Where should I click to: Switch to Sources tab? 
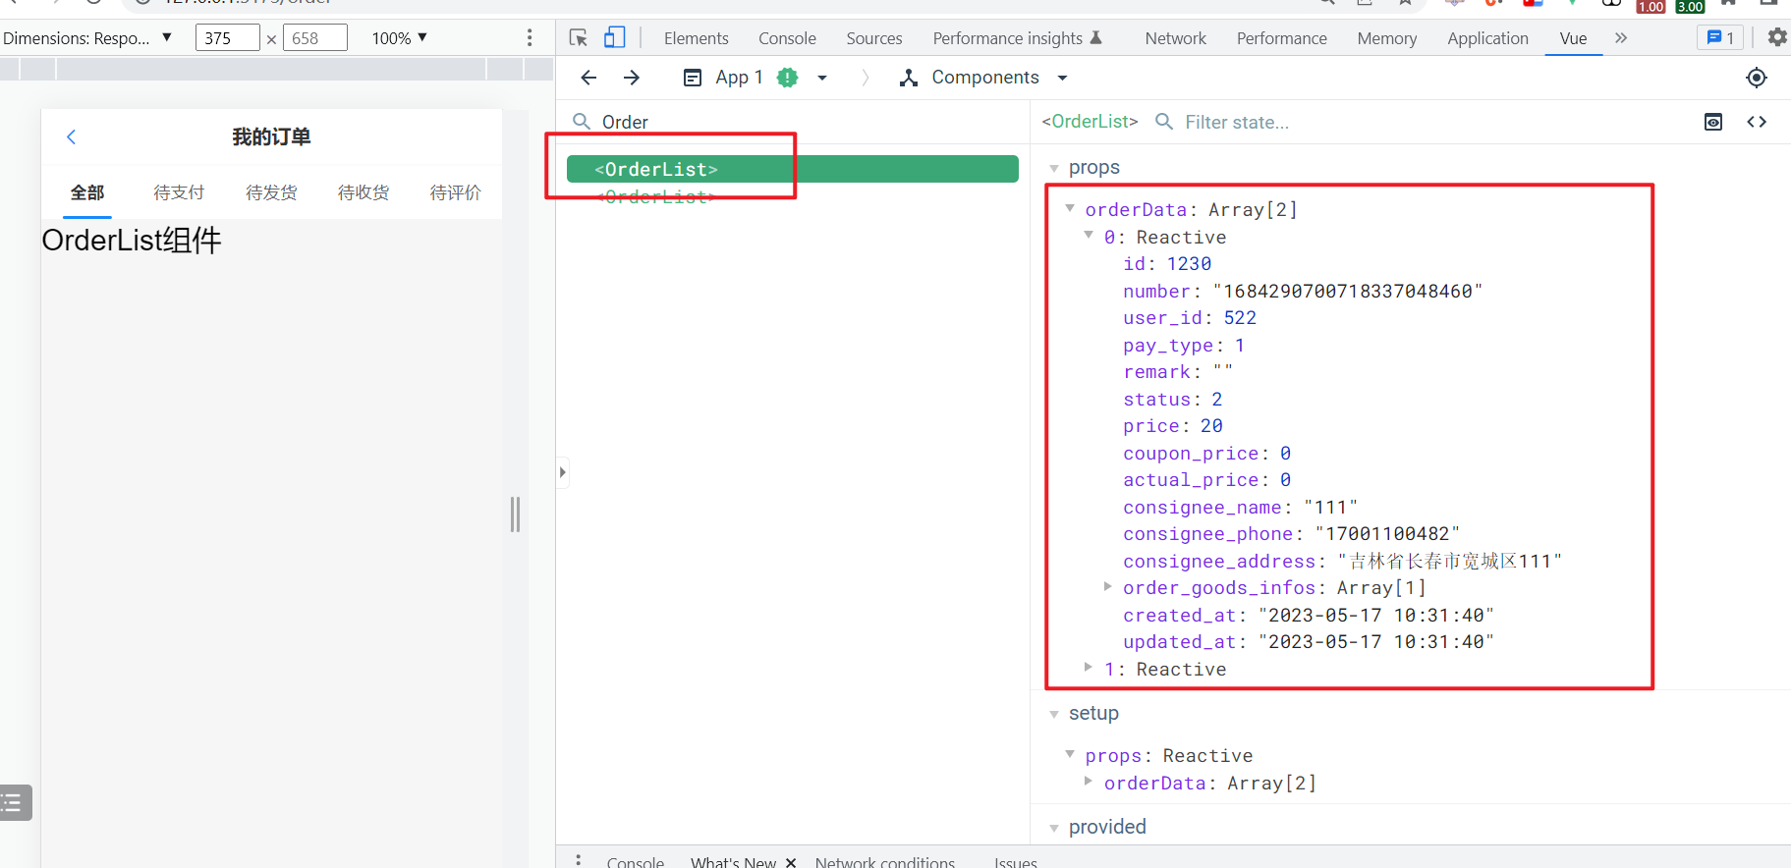(x=874, y=38)
